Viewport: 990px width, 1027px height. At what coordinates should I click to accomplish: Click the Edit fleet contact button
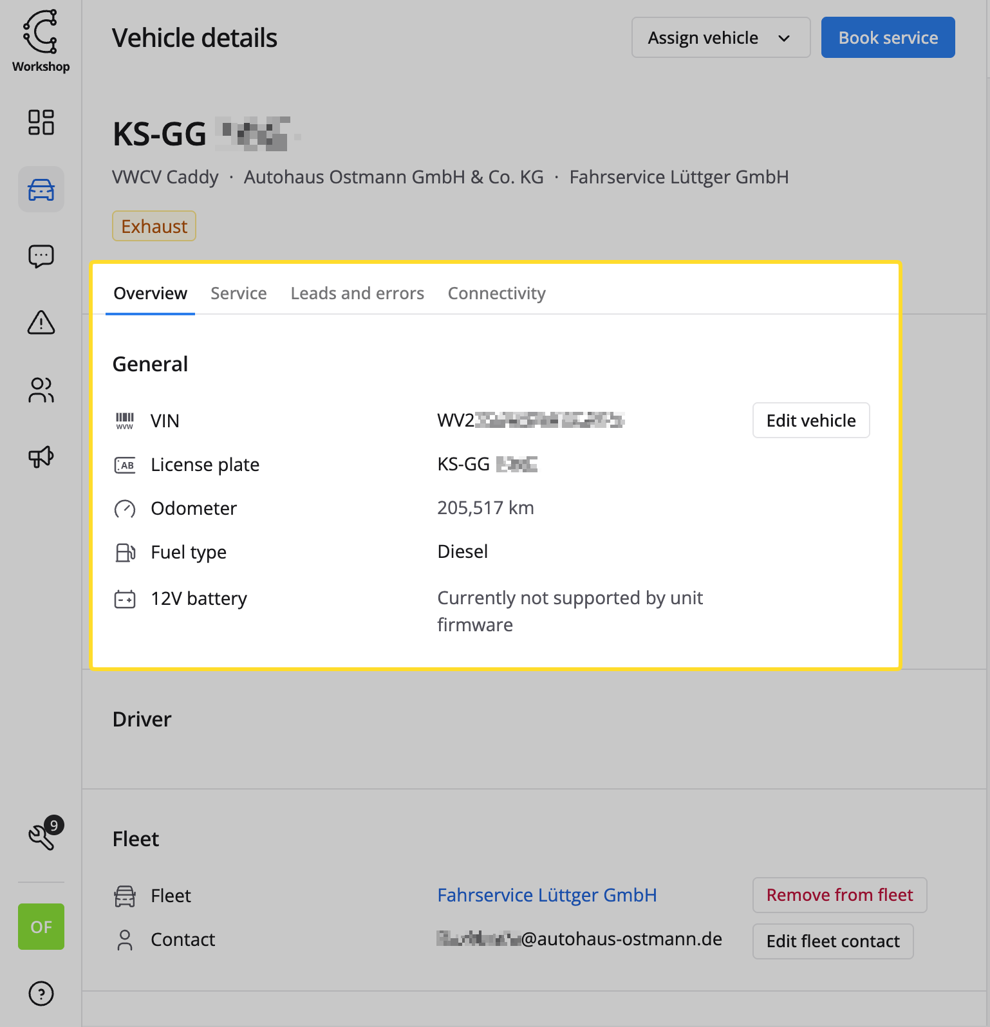coord(832,941)
